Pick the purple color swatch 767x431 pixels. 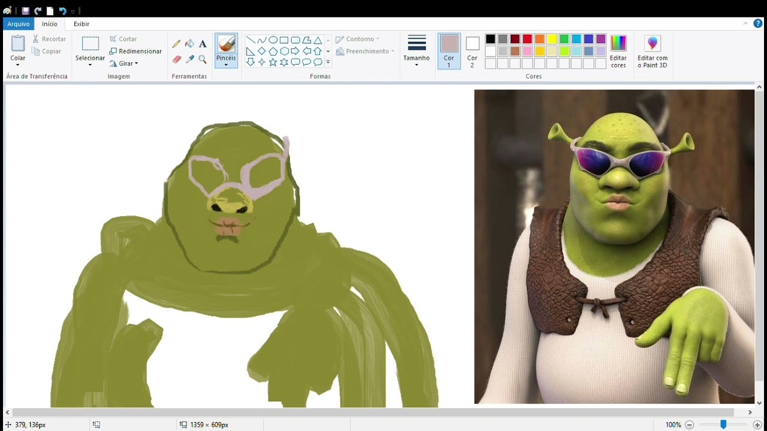coord(601,39)
